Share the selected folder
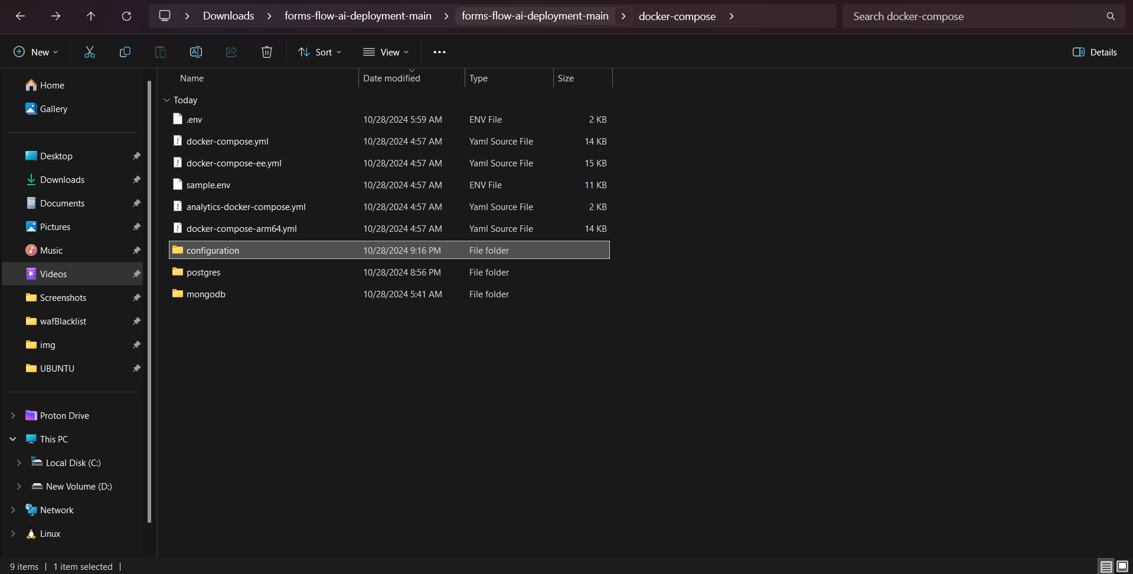Viewport: 1133px width, 574px height. [231, 52]
